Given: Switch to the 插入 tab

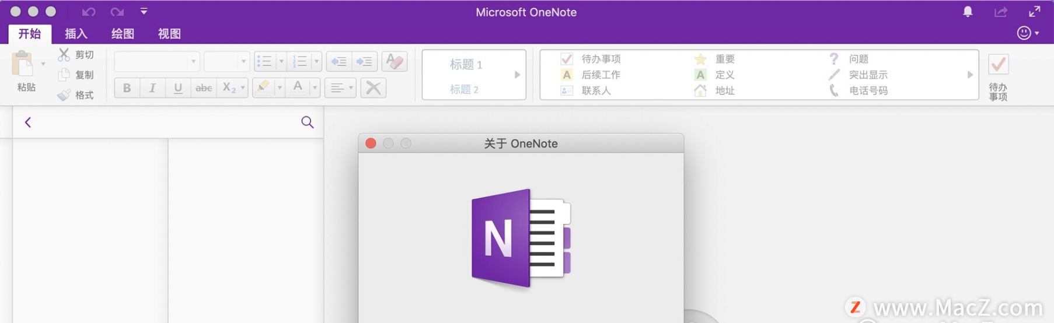Looking at the screenshot, I should (76, 34).
